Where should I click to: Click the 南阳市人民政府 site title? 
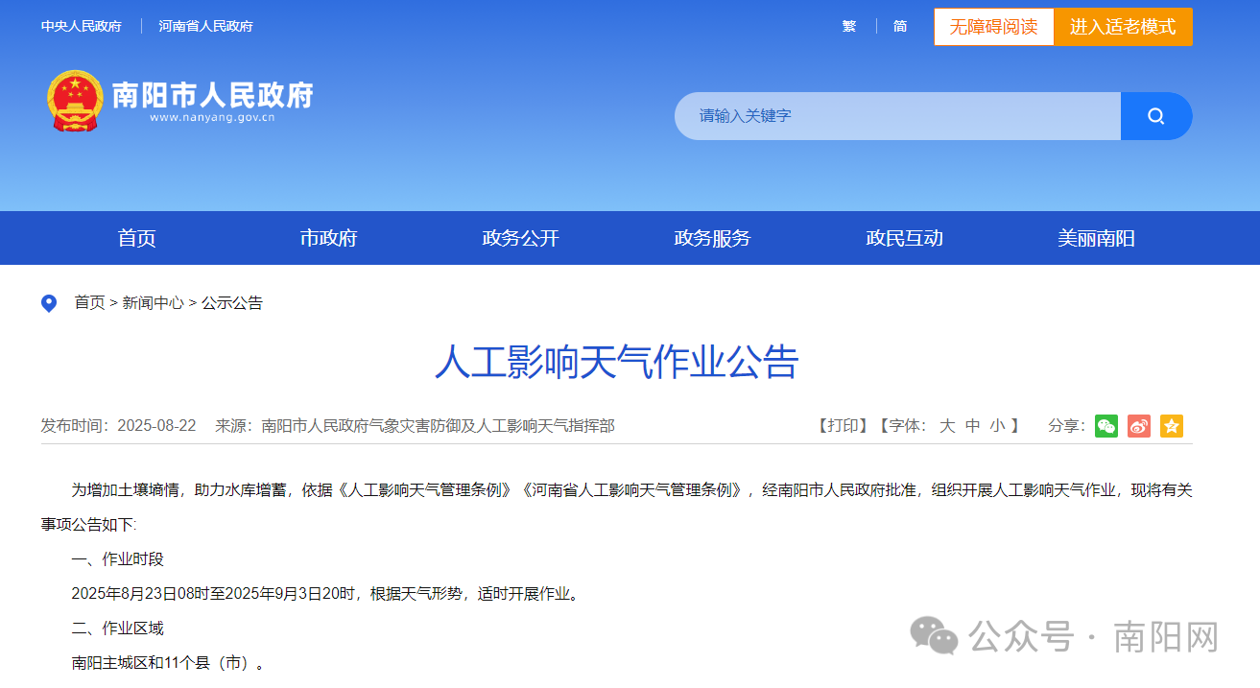point(213,95)
